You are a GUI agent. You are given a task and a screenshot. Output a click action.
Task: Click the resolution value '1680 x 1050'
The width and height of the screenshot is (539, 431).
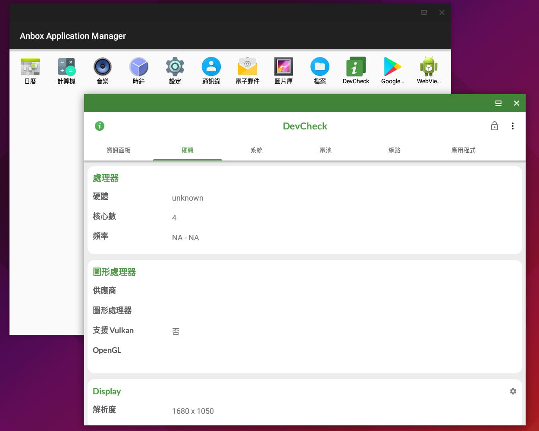click(193, 411)
